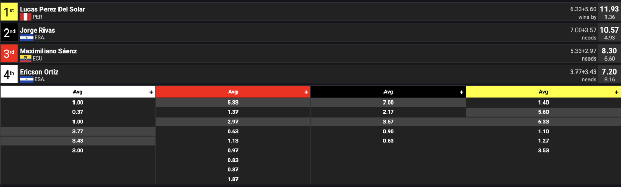Select the 7.00 wave score in black column
The width and height of the screenshot is (621, 187).
(x=388, y=103)
